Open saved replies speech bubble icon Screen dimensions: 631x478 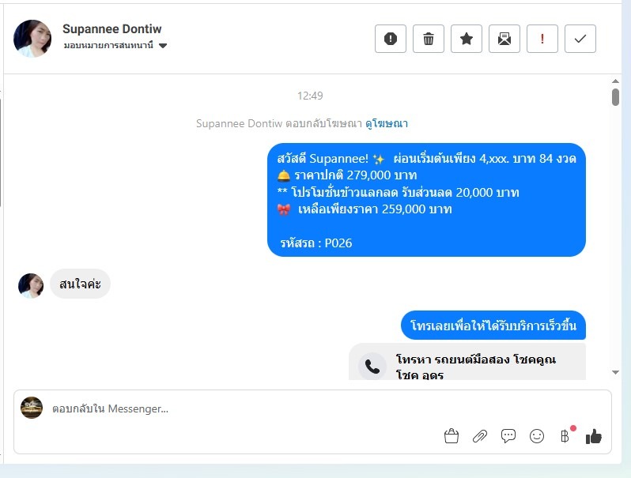coord(508,436)
